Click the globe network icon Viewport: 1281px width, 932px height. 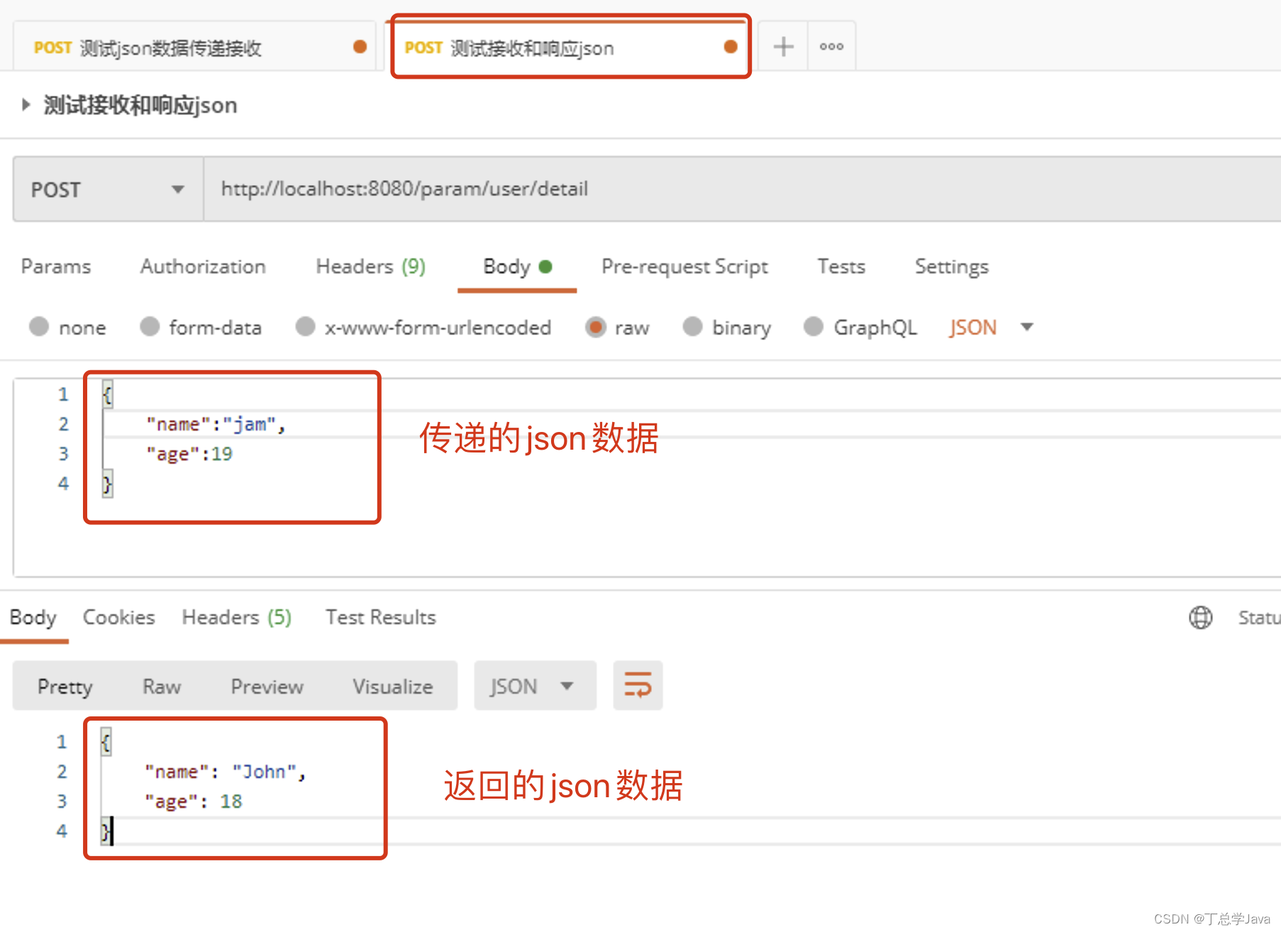pyautogui.click(x=1200, y=617)
